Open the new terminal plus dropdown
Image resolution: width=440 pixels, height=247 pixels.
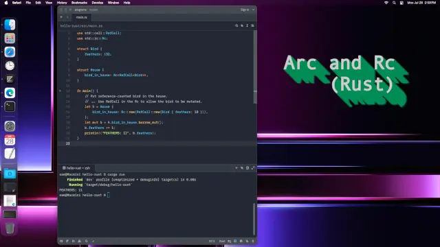tap(236, 168)
